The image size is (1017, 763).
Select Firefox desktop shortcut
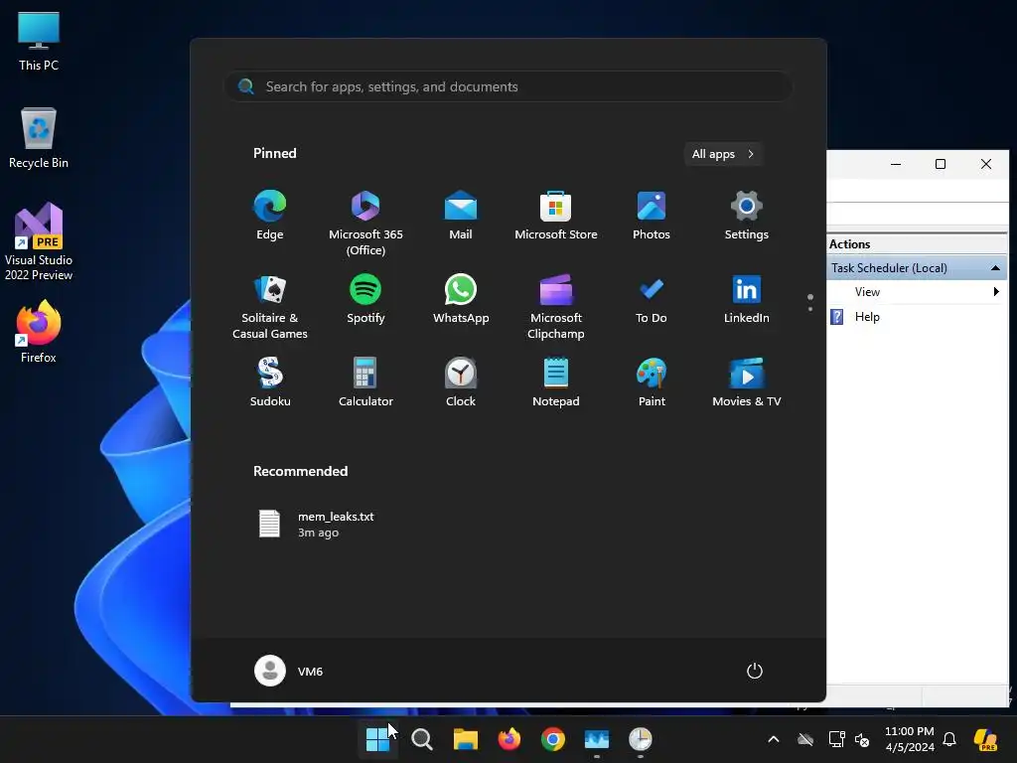pos(39,332)
